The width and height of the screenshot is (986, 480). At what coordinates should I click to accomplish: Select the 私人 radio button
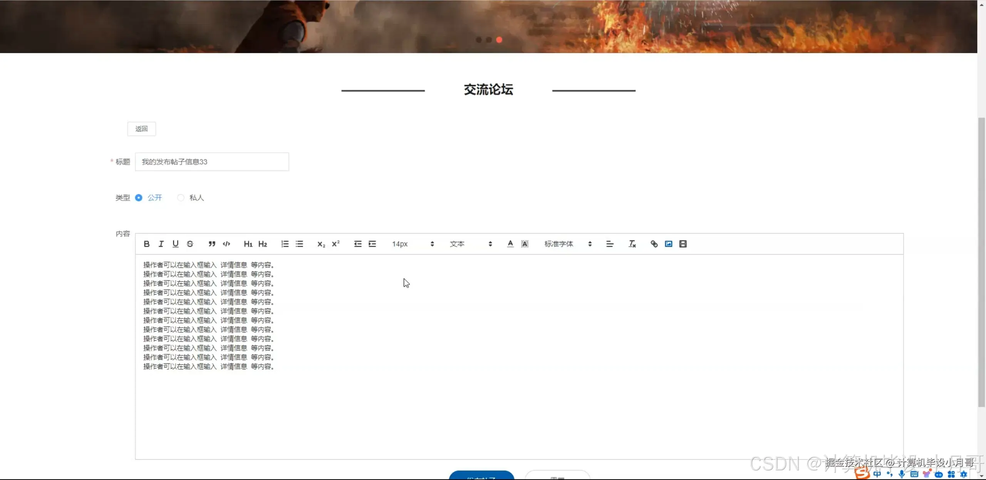click(x=180, y=198)
